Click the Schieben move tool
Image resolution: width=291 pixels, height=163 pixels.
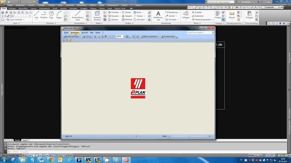(x=113, y=12)
